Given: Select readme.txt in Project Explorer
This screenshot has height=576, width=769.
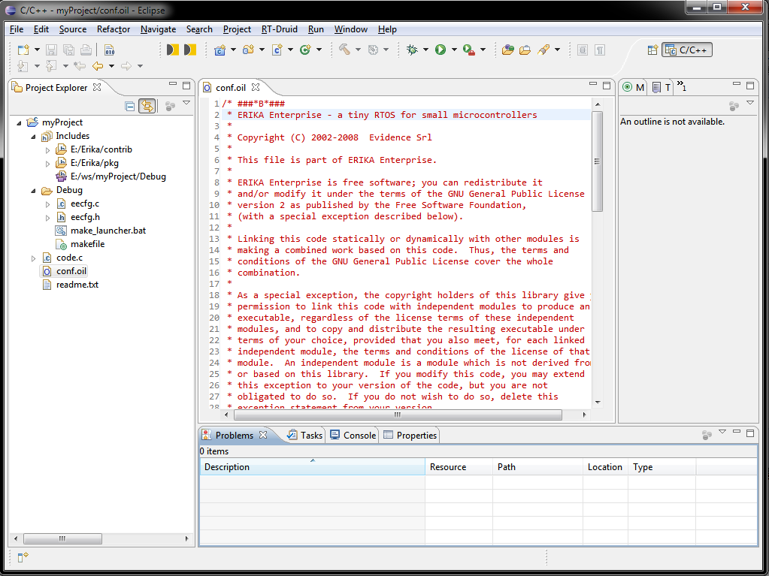Looking at the screenshot, I should [x=71, y=285].
